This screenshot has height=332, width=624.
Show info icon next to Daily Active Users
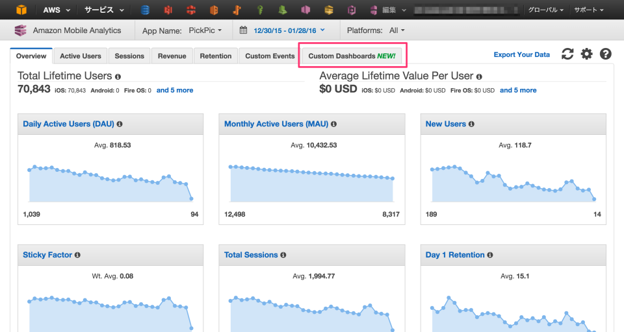pyautogui.click(x=120, y=124)
